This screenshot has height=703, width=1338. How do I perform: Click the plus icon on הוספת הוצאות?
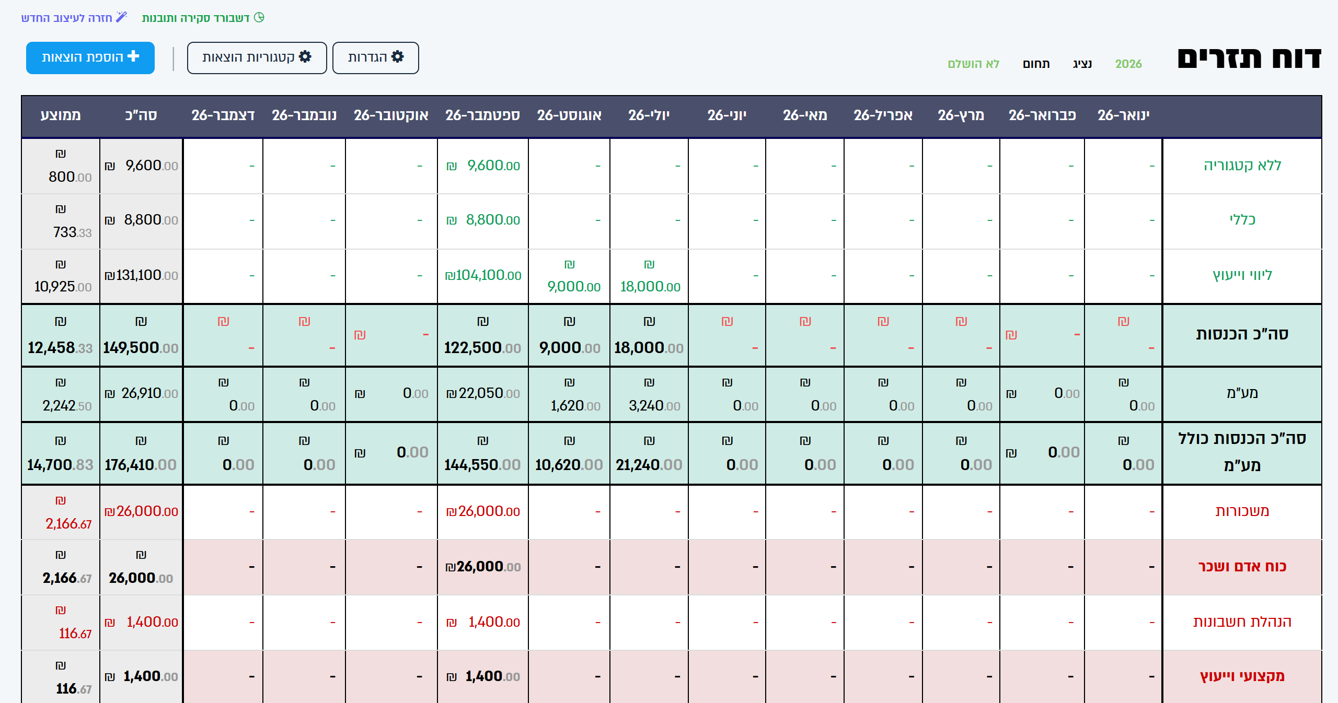click(133, 56)
